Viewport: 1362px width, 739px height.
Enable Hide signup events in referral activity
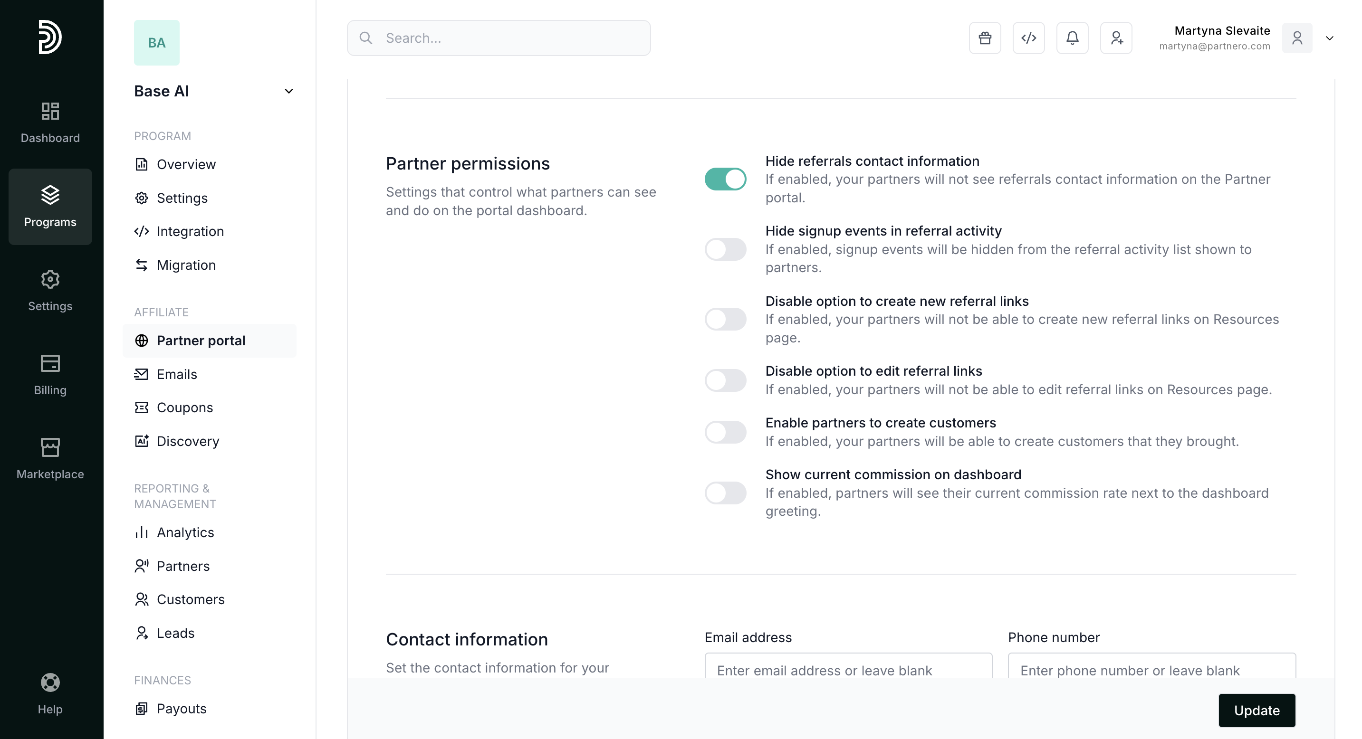click(x=725, y=249)
